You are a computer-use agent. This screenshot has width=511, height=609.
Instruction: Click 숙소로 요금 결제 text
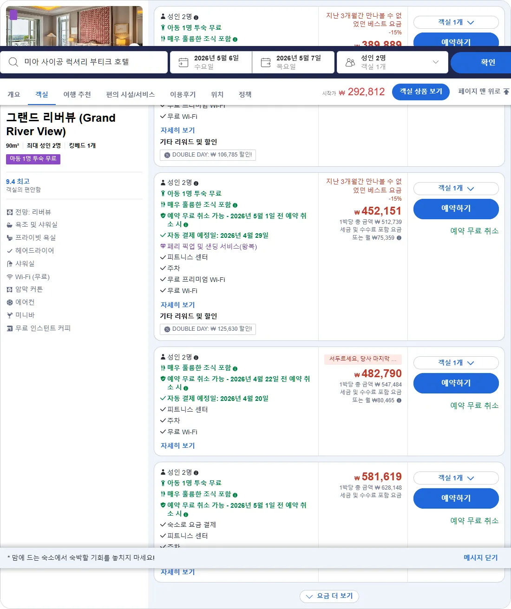click(x=191, y=525)
